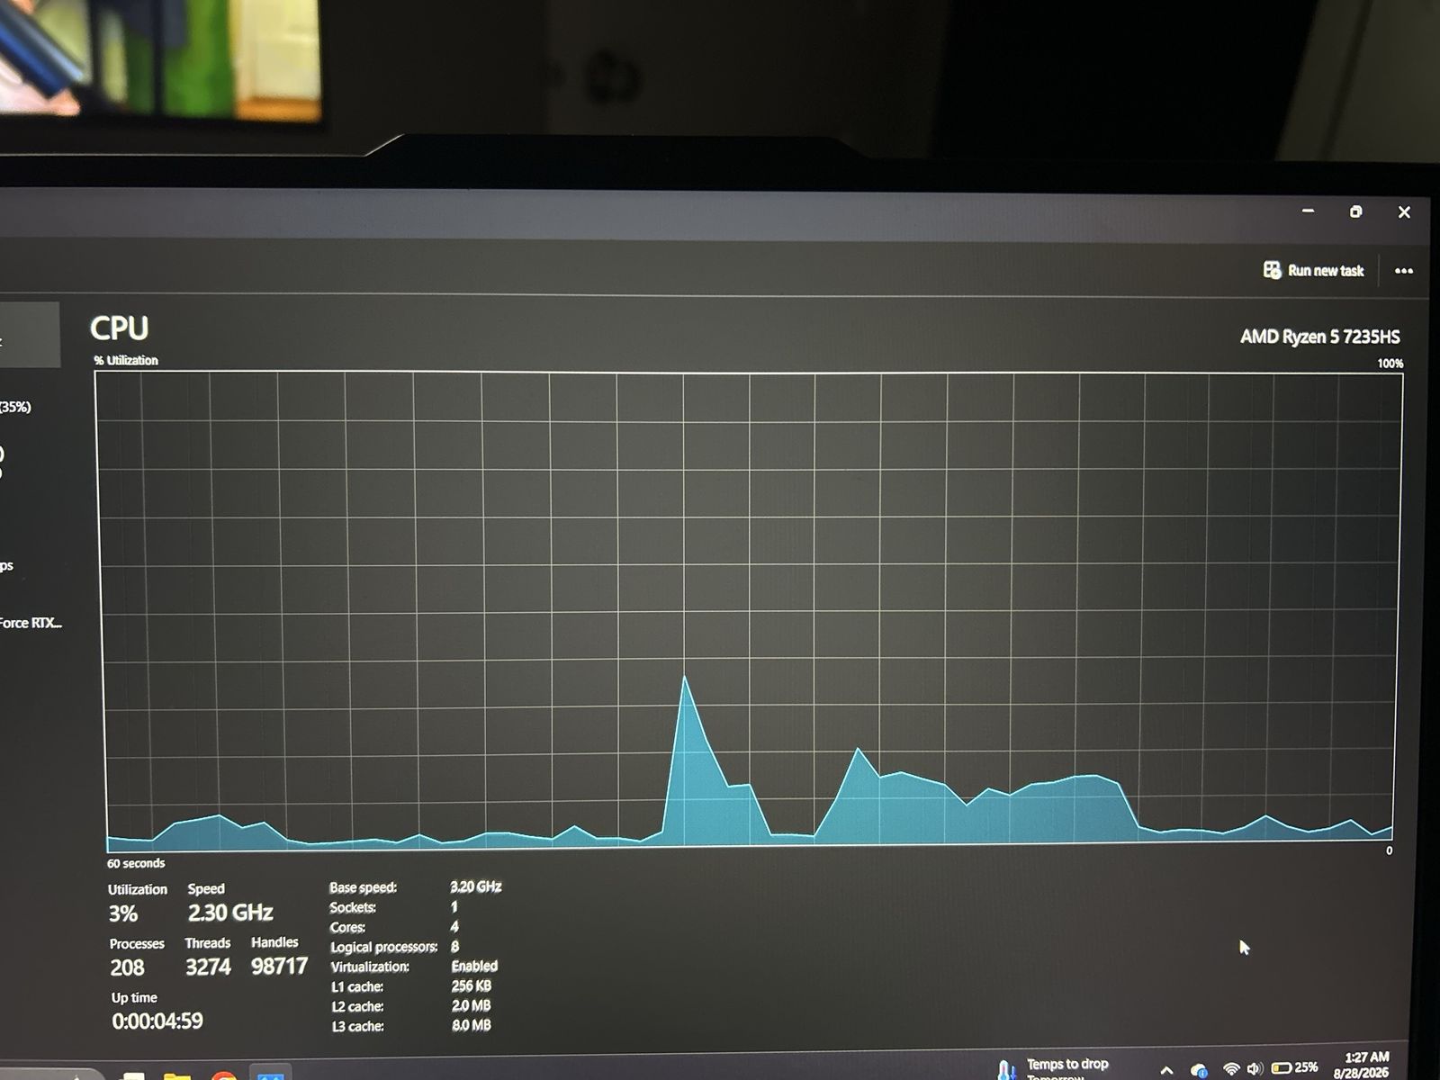Click the AMD Ryzen 5 7235HS label

tap(1319, 337)
